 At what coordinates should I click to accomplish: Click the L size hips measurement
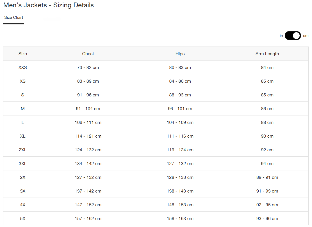(180, 122)
